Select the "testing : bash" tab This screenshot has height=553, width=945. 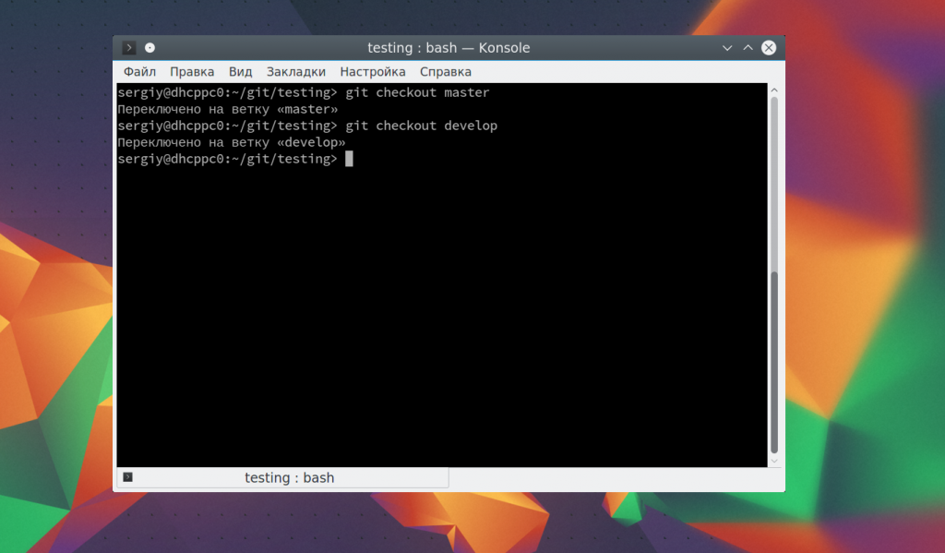coord(289,477)
